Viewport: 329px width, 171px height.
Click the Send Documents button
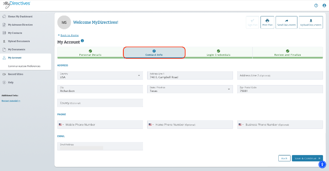287,22
